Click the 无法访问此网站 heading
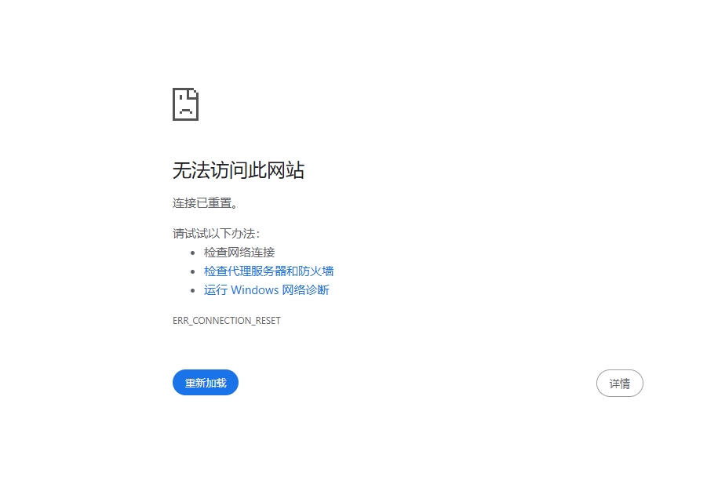707x502 pixels. tap(239, 170)
